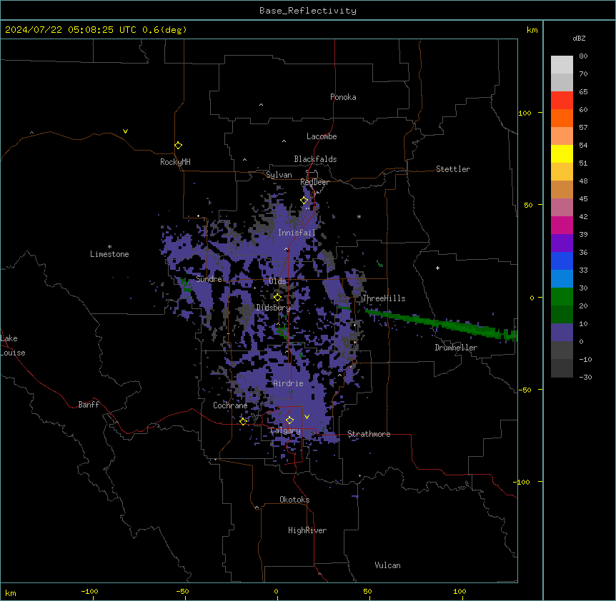Screen dimensions: 616x601
Task: Click the asterisk marker above Limestone
Action: (109, 247)
